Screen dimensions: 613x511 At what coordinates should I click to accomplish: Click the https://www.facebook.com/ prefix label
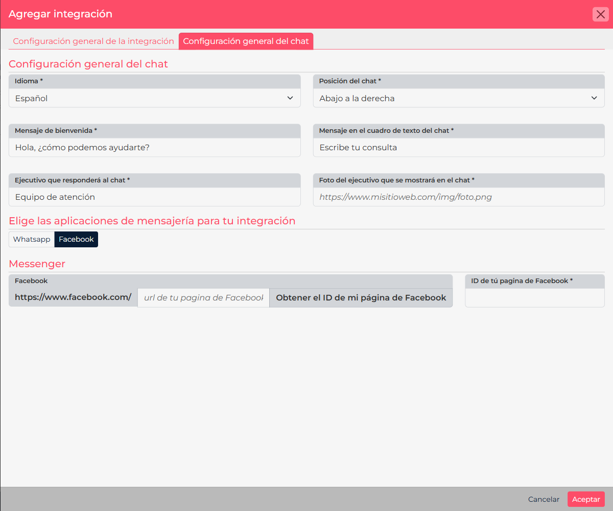pyautogui.click(x=73, y=297)
